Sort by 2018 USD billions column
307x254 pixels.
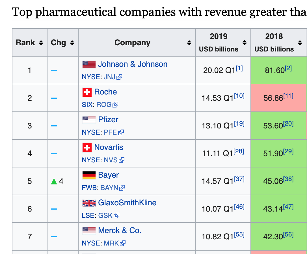point(300,43)
